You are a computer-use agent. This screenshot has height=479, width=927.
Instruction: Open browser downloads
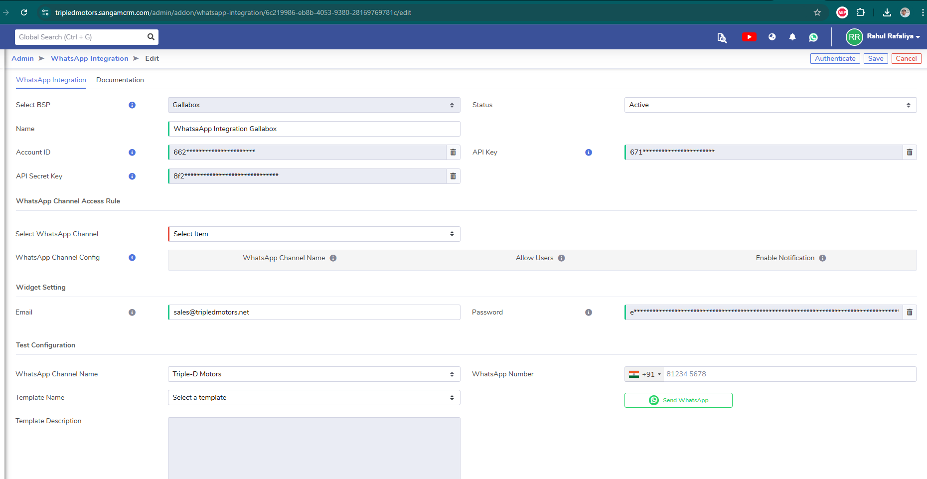[x=887, y=12]
